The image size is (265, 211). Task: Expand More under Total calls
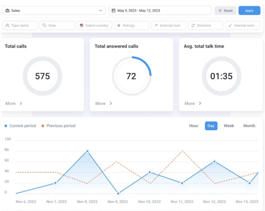point(14,103)
